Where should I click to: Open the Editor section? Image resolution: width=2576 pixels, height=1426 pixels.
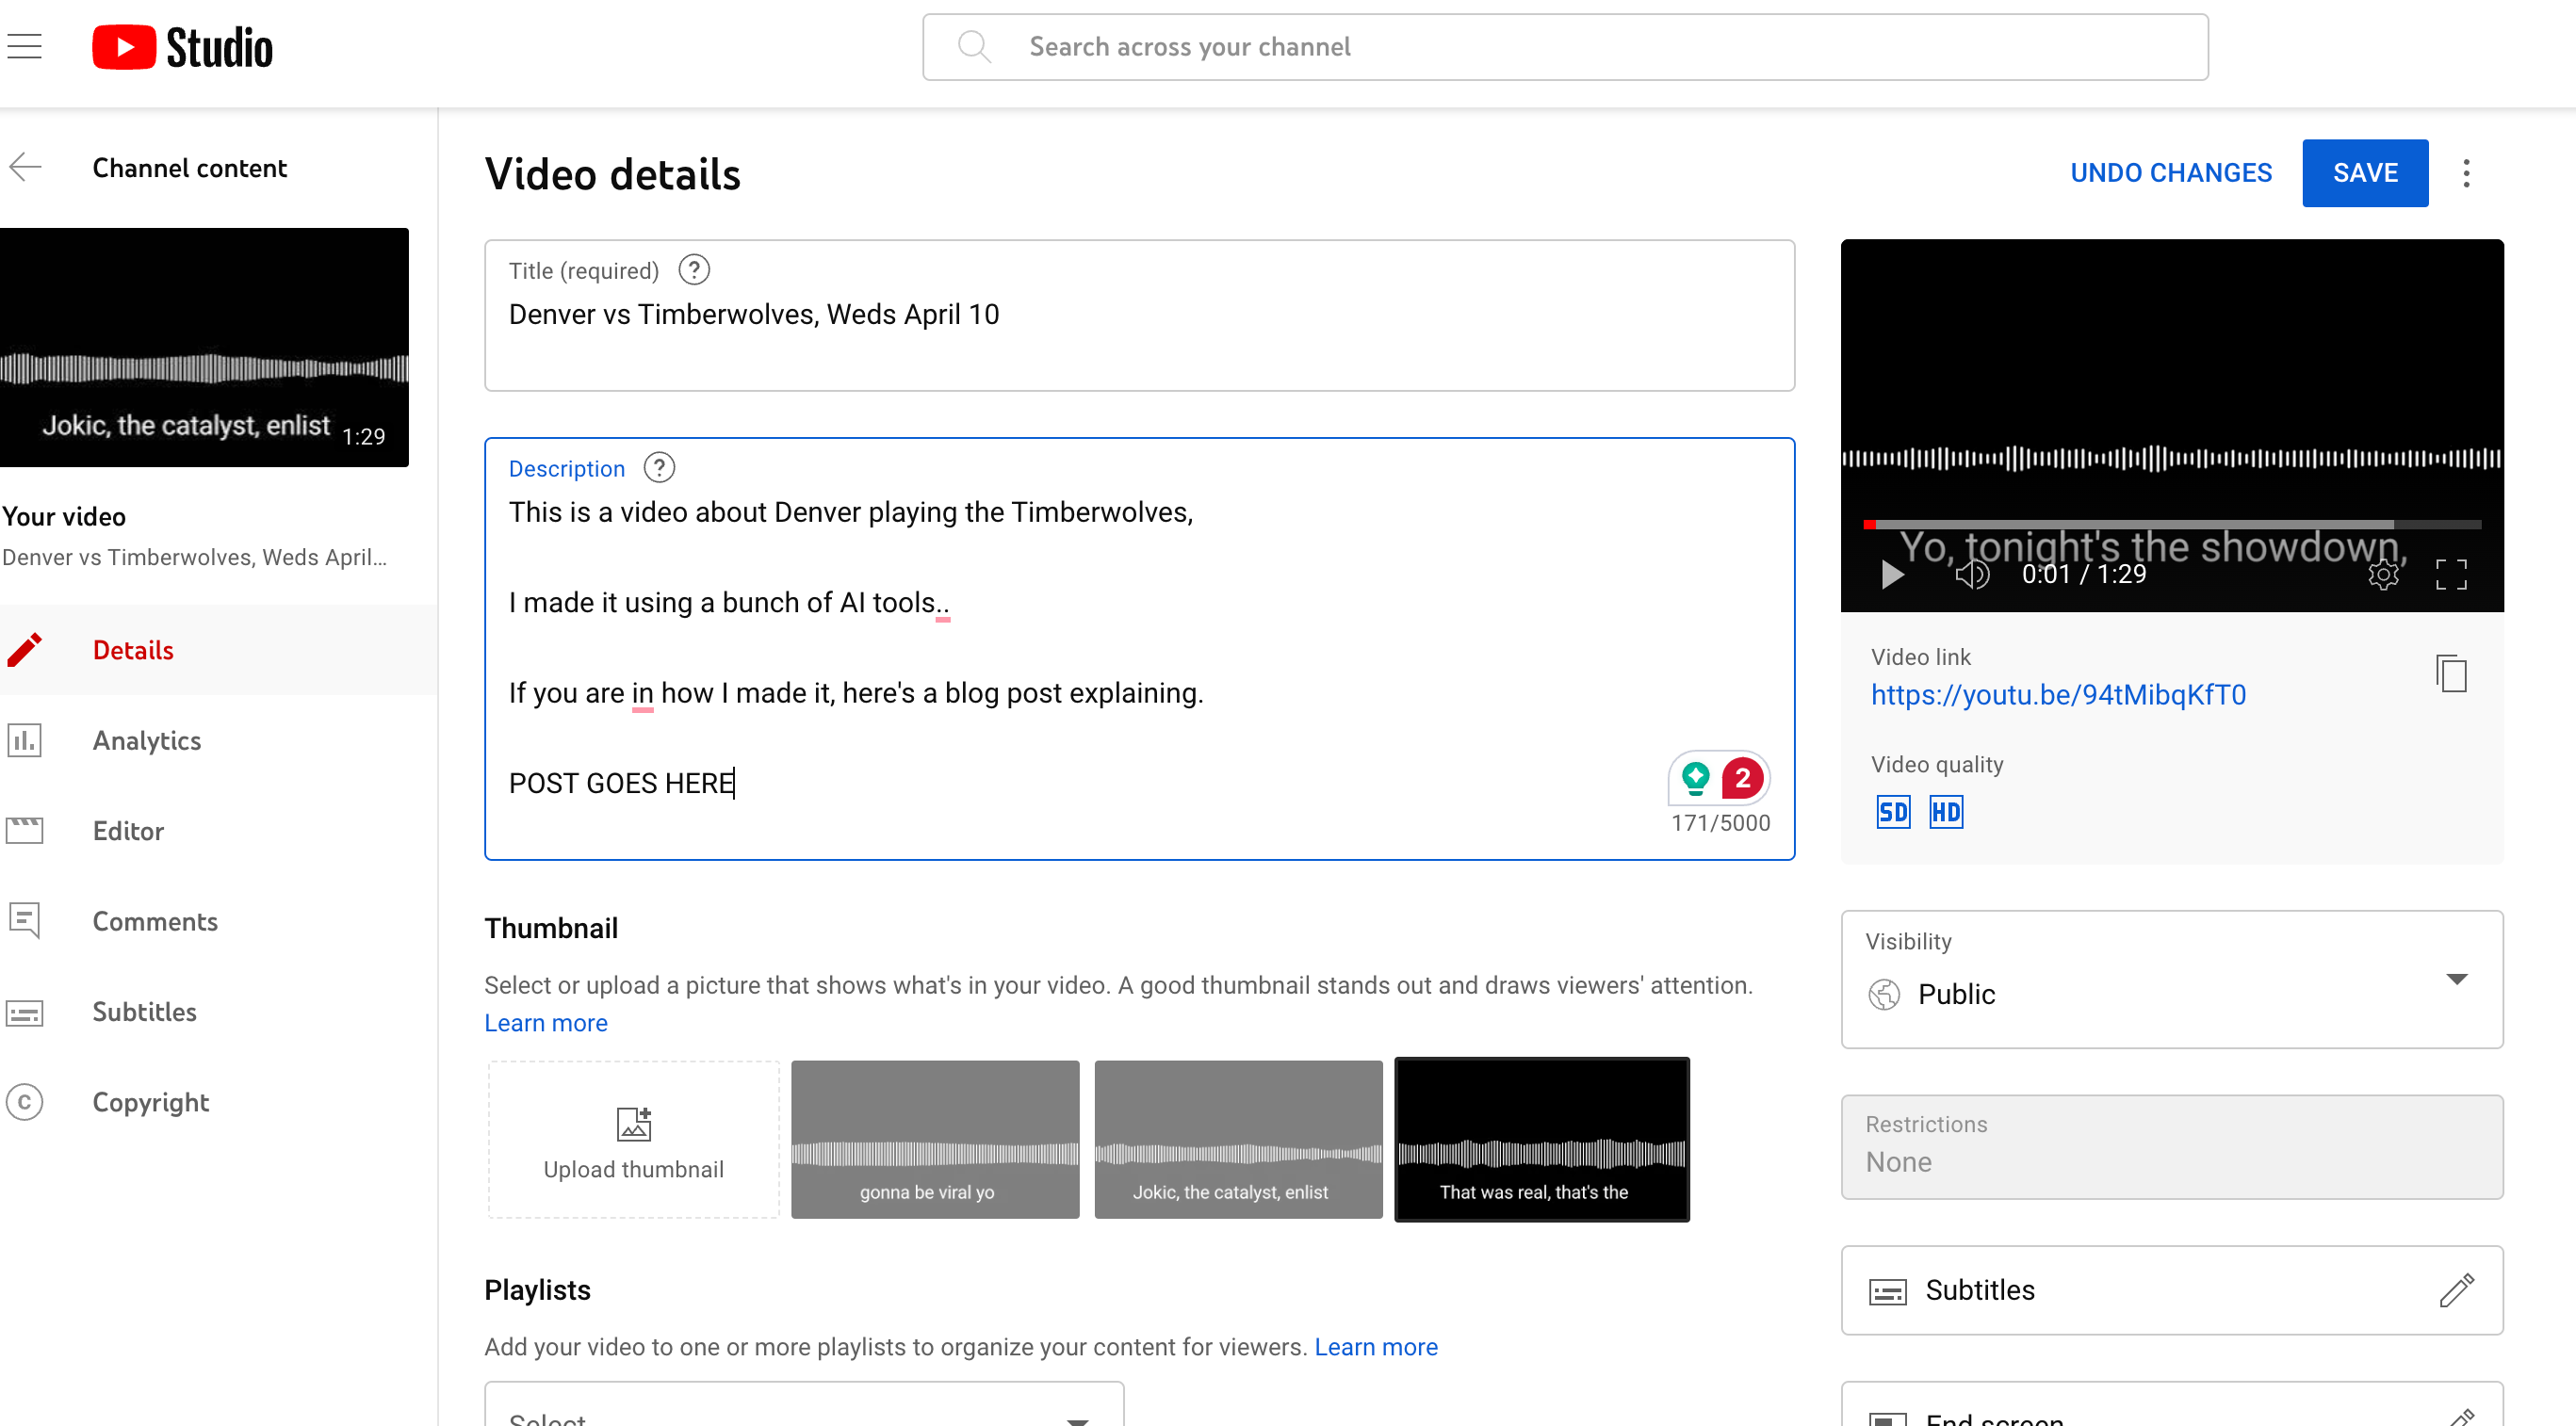(218, 831)
